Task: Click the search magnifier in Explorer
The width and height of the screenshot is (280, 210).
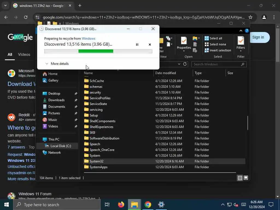Action: [243, 64]
